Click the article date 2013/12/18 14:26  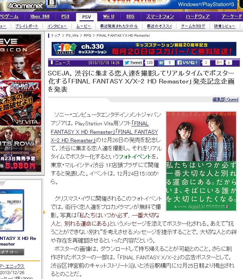(104, 63)
